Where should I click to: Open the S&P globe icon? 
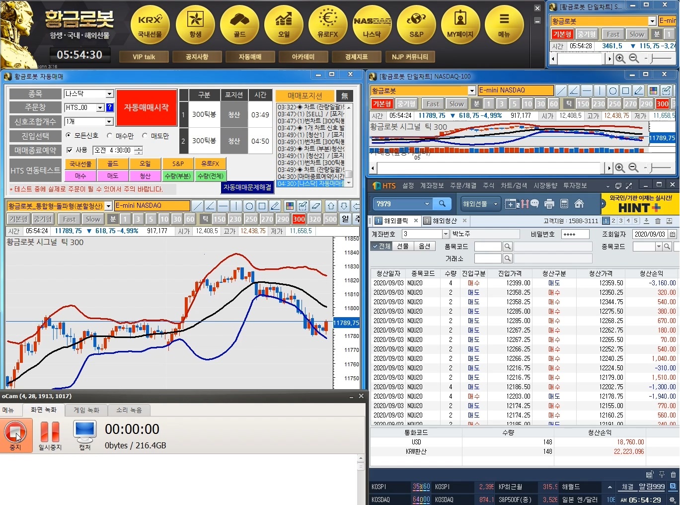pyautogui.click(x=416, y=25)
